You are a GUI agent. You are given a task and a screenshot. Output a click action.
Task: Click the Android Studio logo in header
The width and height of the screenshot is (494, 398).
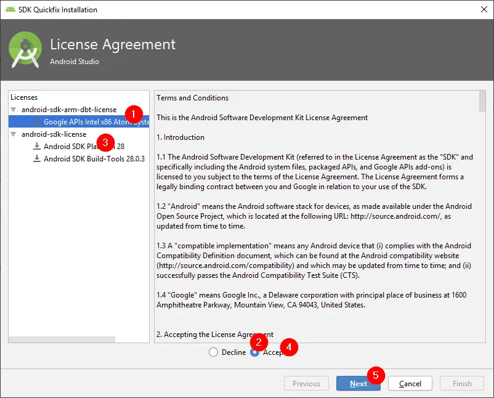(25, 49)
